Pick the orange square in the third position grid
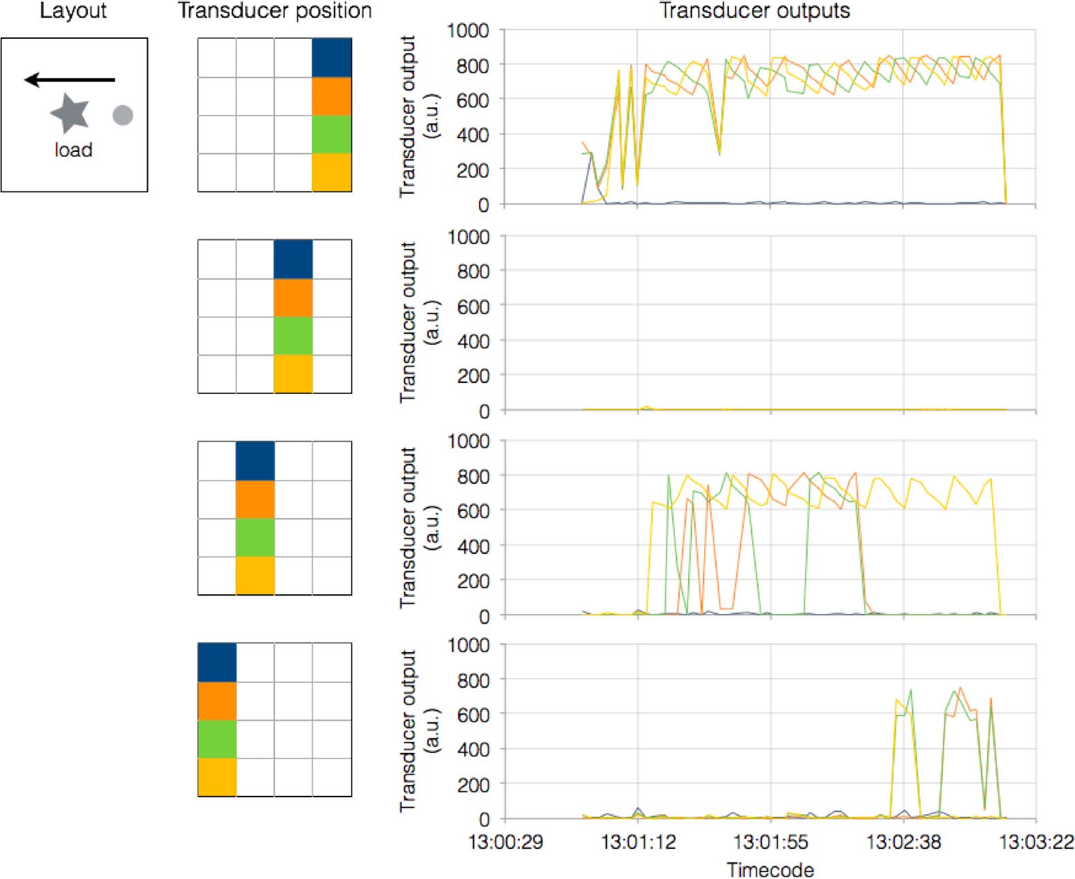Screen dimensions: 1075x879 coord(255,499)
